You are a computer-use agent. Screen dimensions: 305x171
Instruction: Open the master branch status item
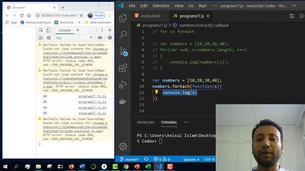[129, 160]
